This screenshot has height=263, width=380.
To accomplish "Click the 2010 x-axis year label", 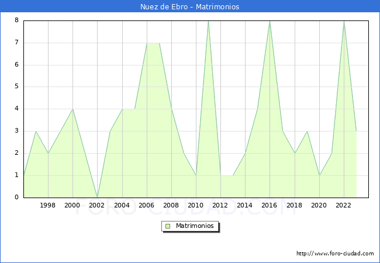I will click(x=196, y=206).
